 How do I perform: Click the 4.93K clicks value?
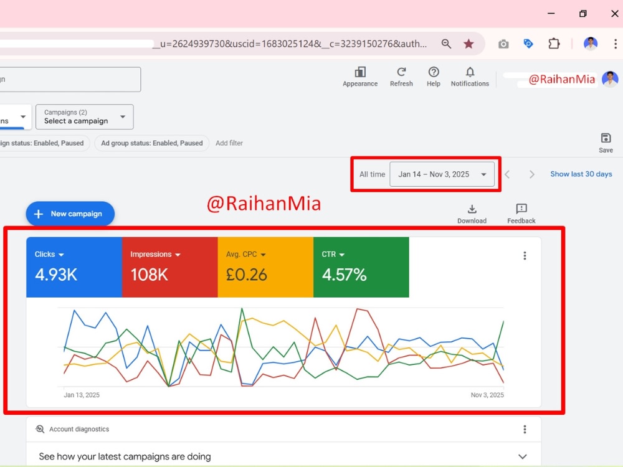(x=56, y=275)
